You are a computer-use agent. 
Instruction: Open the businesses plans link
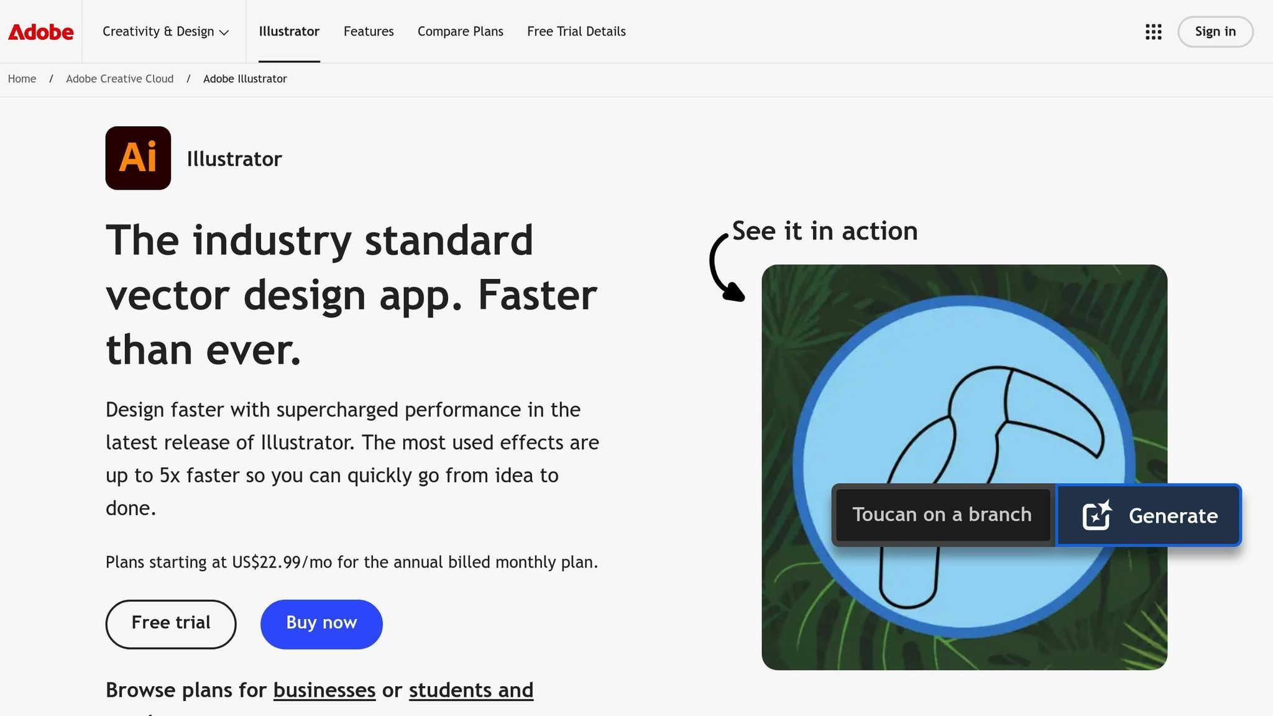[x=324, y=690]
